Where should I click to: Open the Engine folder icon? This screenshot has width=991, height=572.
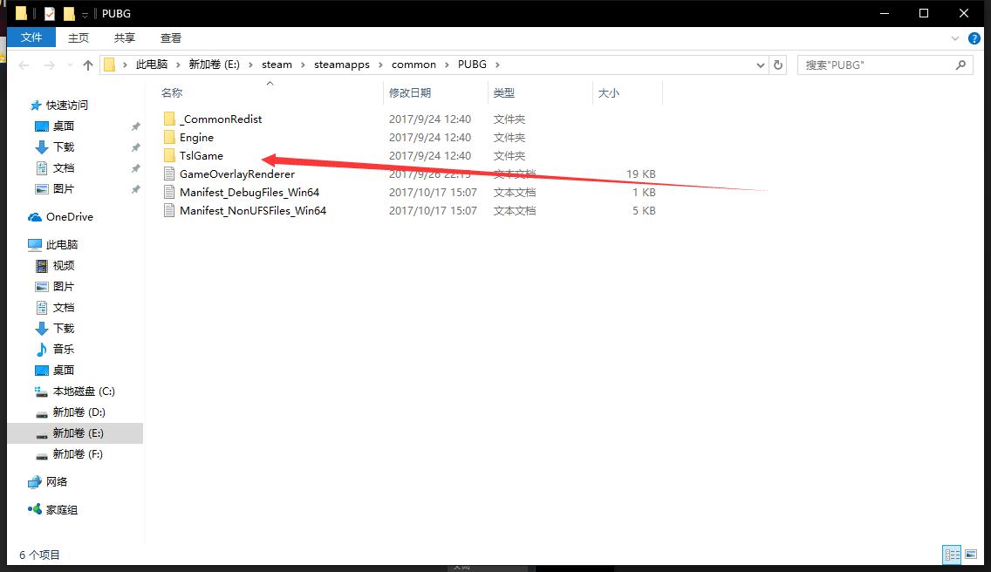click(169, 137)
